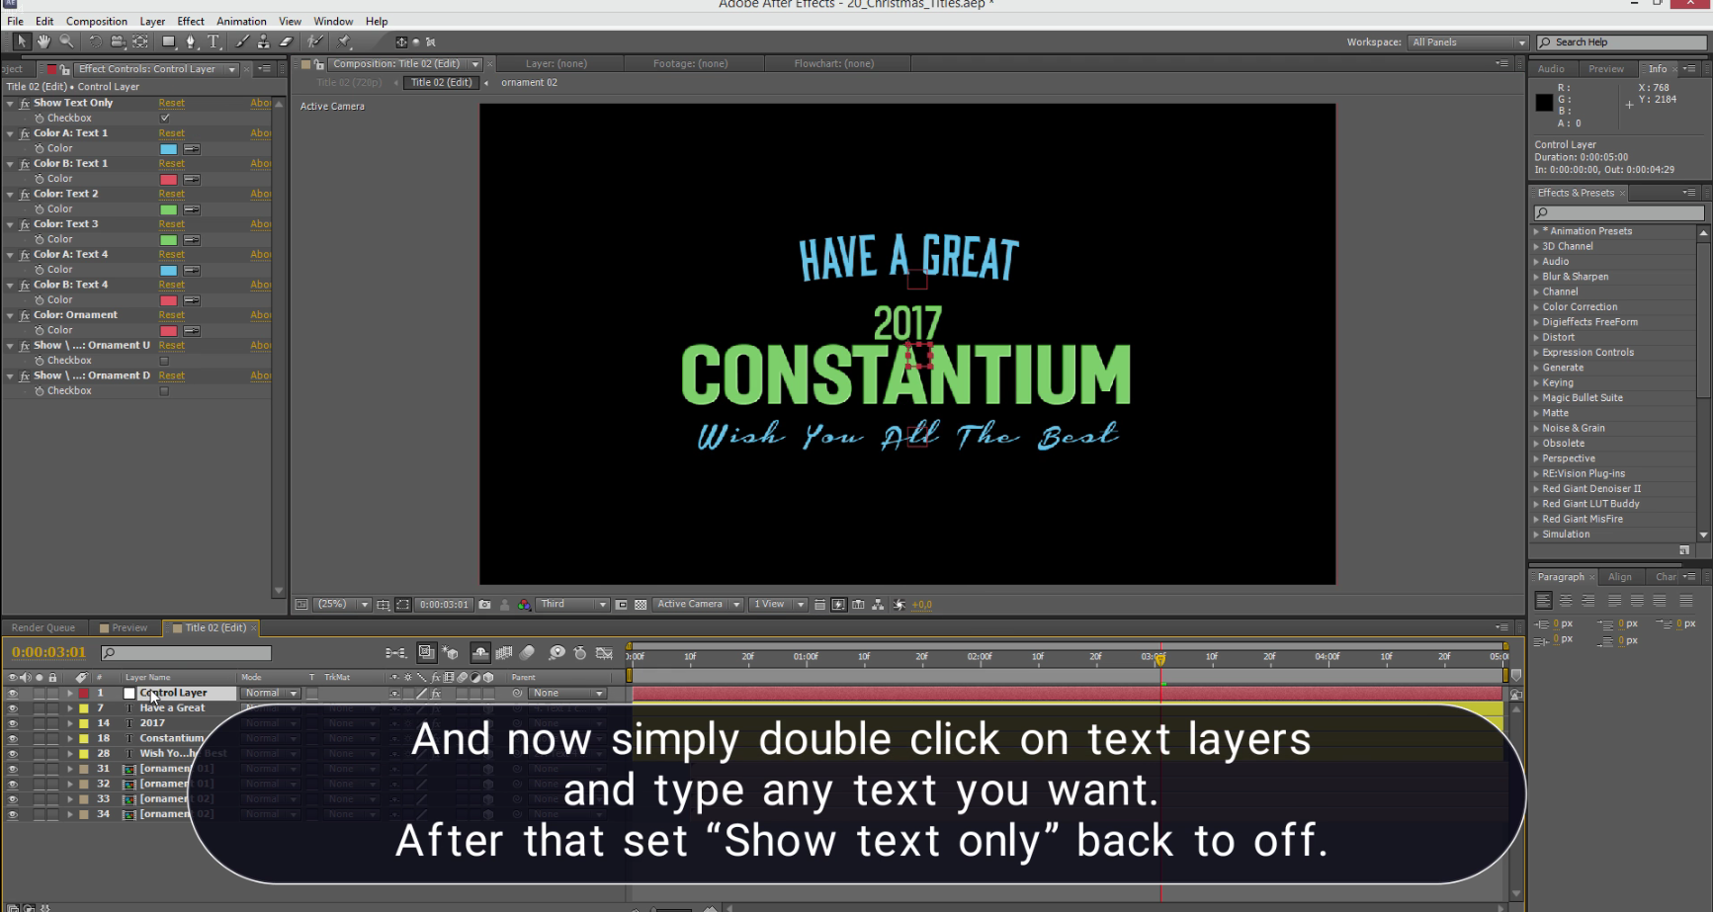This screenshot has height=912, width=1713.
Task: Select the Pen tool
Action: pyautogui.click(x=191, y=41)
